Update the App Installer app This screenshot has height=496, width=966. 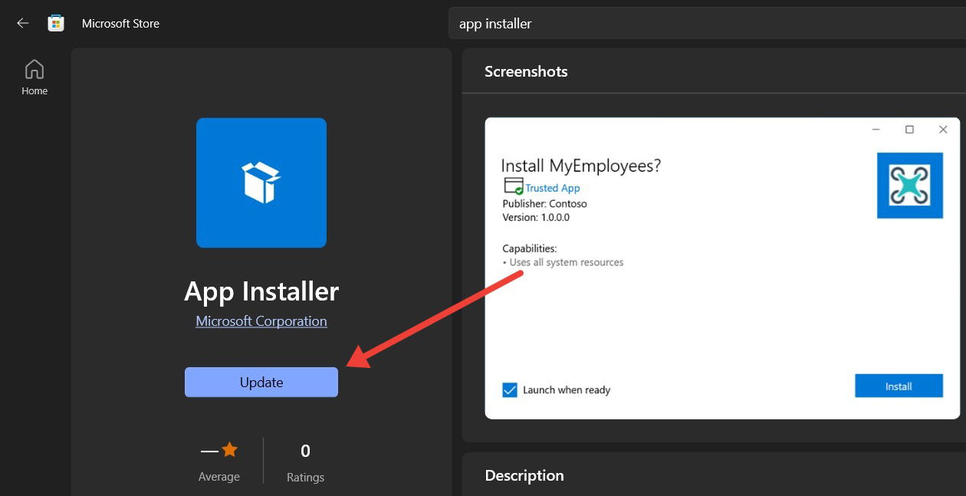261,382
